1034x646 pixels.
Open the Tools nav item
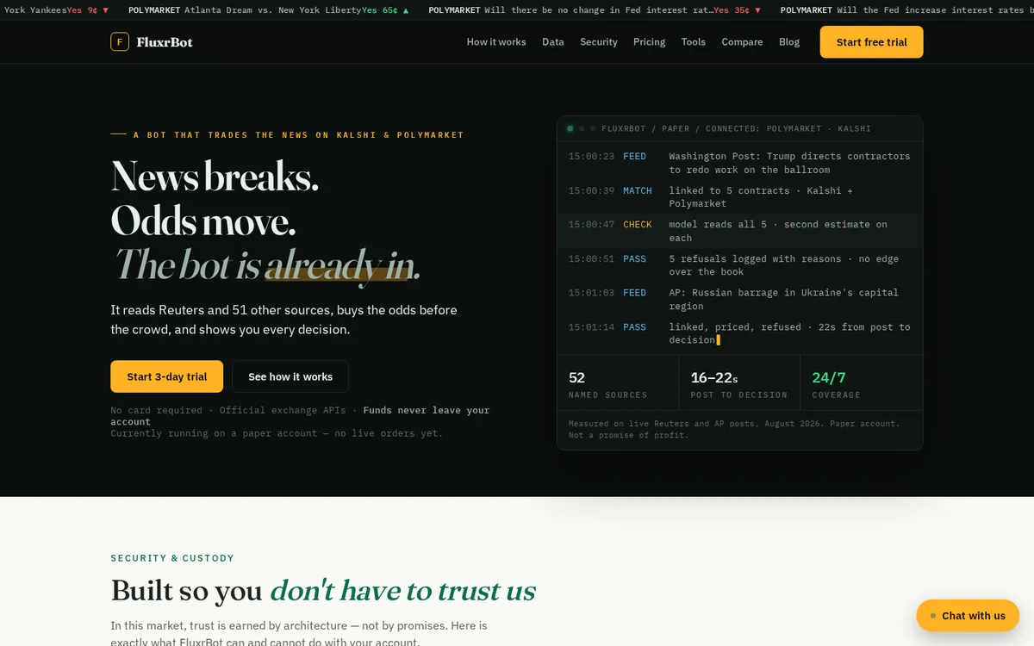(694, 41)
